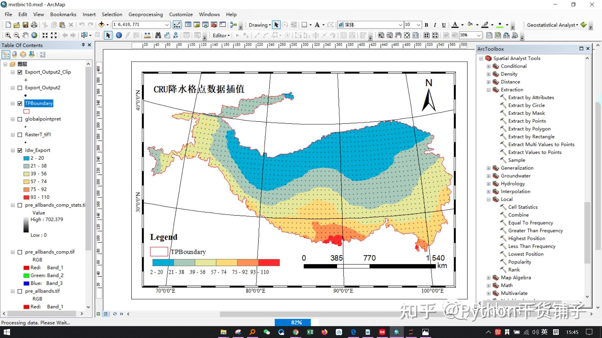Image resolution: width=602 pixels, height=338 pixels.
Task: Uncheck visibility of the Idw_Export layer
Action: coord(20,150)
